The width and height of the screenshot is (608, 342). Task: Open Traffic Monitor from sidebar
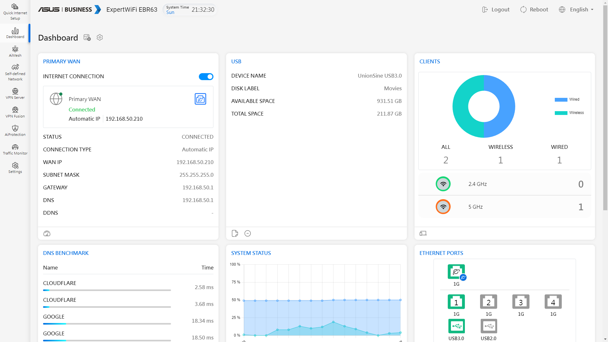[x=15, y=149]
